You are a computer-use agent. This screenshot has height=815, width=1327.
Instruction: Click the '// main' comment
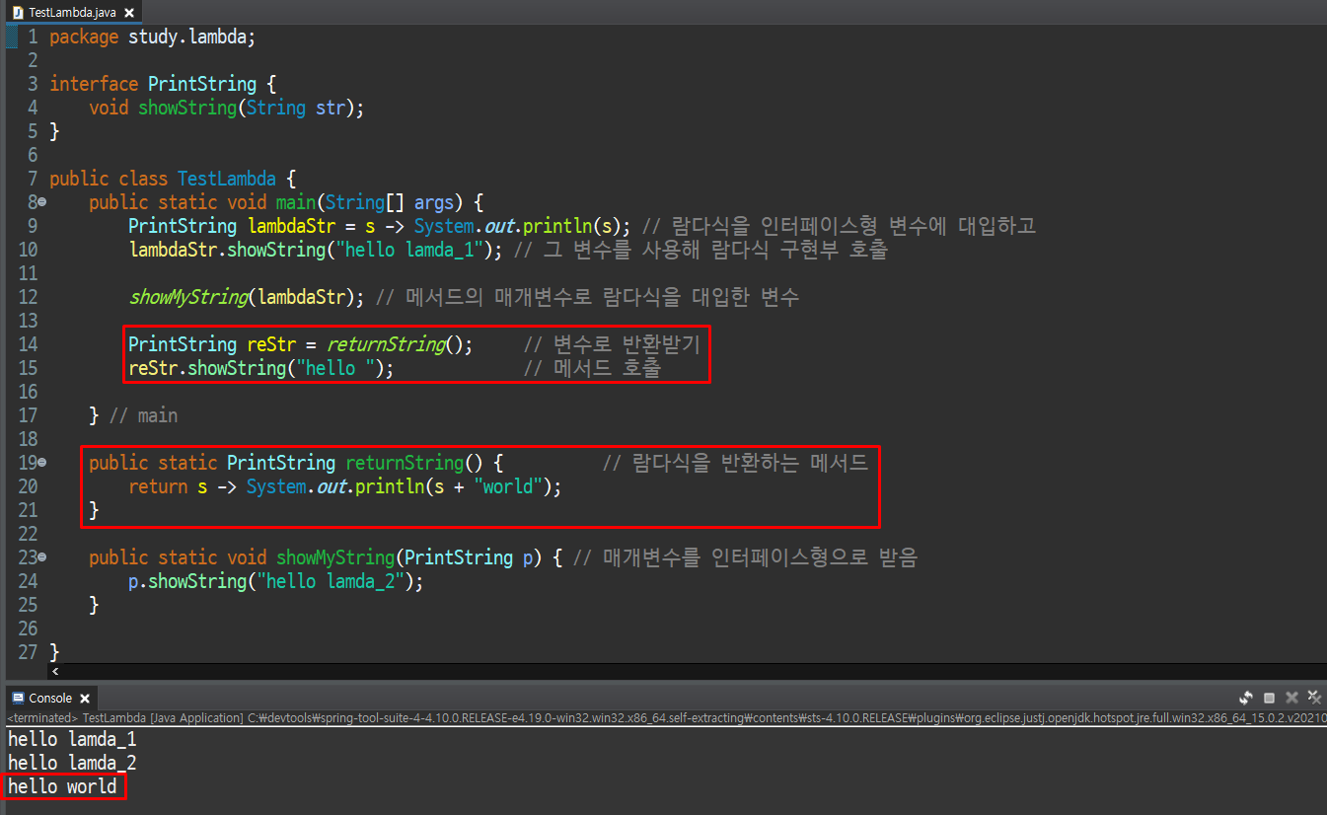143,415
